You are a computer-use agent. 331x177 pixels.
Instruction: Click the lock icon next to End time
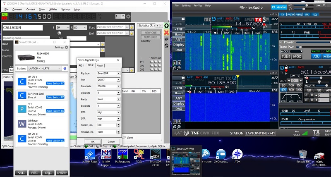click(131, 33)
